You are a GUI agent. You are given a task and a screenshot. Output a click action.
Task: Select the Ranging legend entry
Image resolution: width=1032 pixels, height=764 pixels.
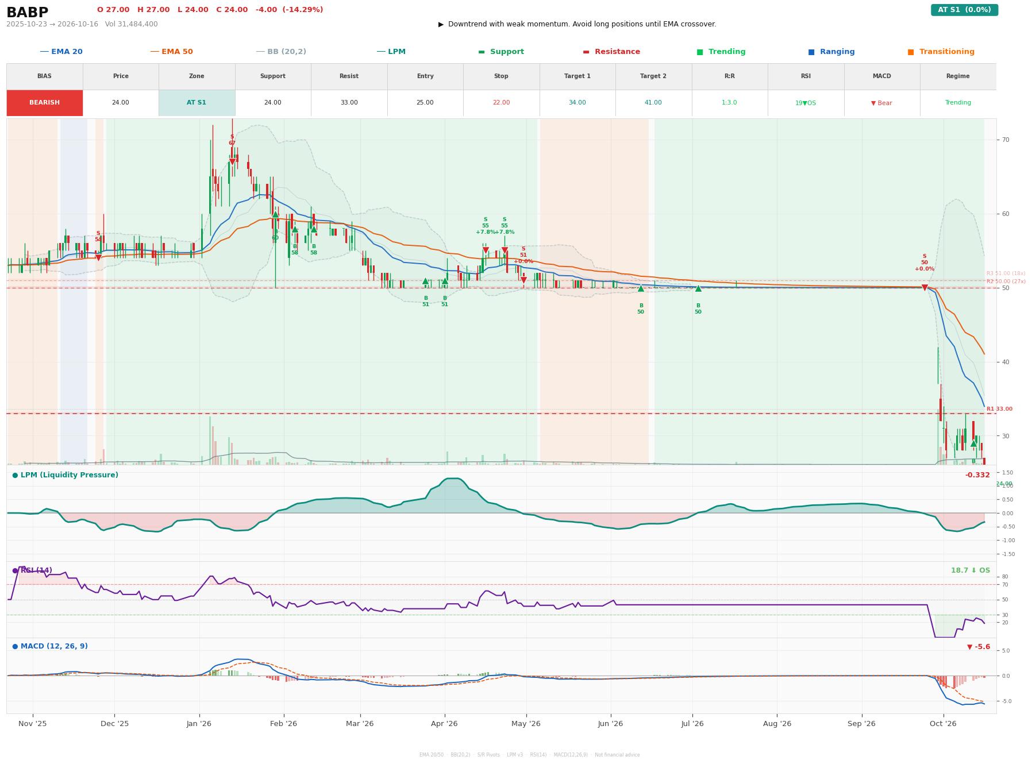pos(831,52)
